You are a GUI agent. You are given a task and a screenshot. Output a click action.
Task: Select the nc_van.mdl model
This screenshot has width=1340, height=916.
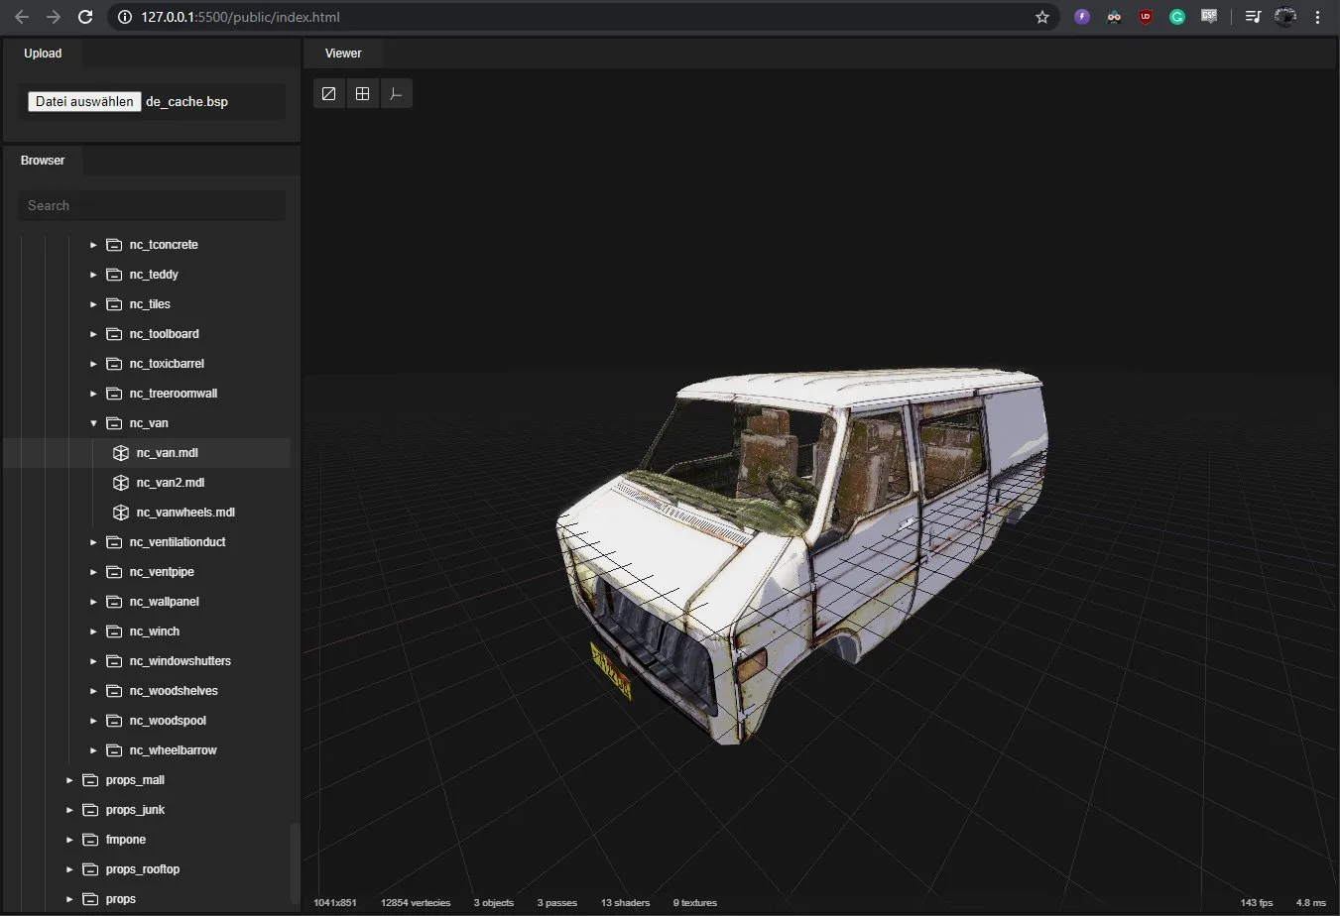coord(147,453)
